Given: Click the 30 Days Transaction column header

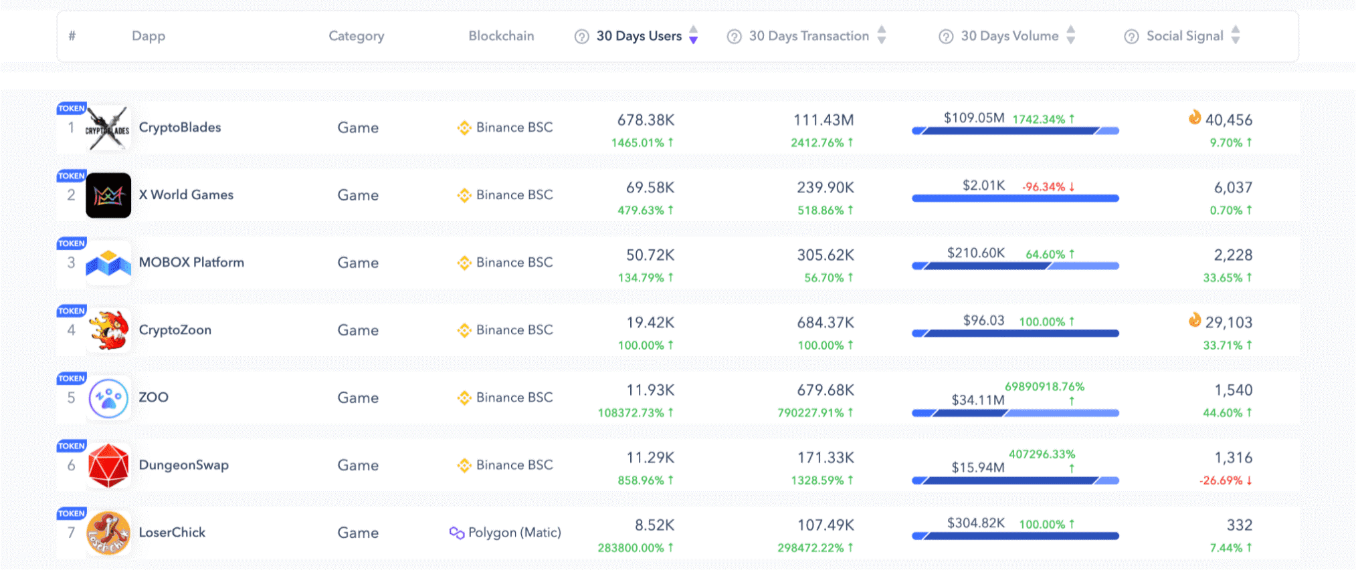Looking at the screenshot, I should point(809,36).
